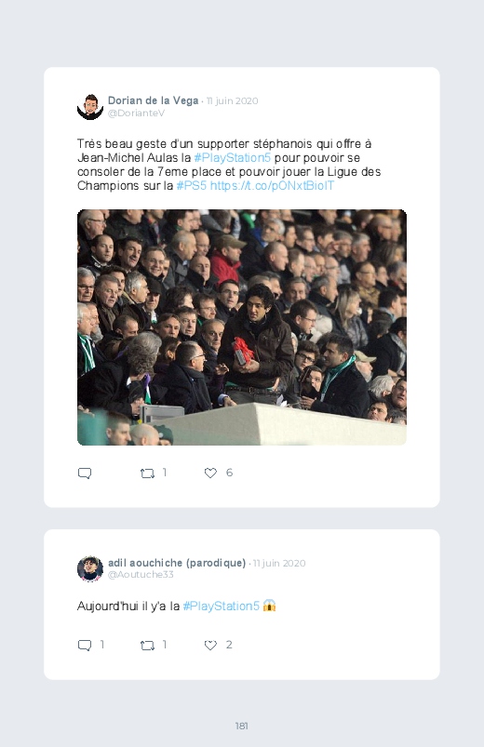Click the 11 juin 2020 date on second tweet
The image size is (484, 747).
[279, 563]
